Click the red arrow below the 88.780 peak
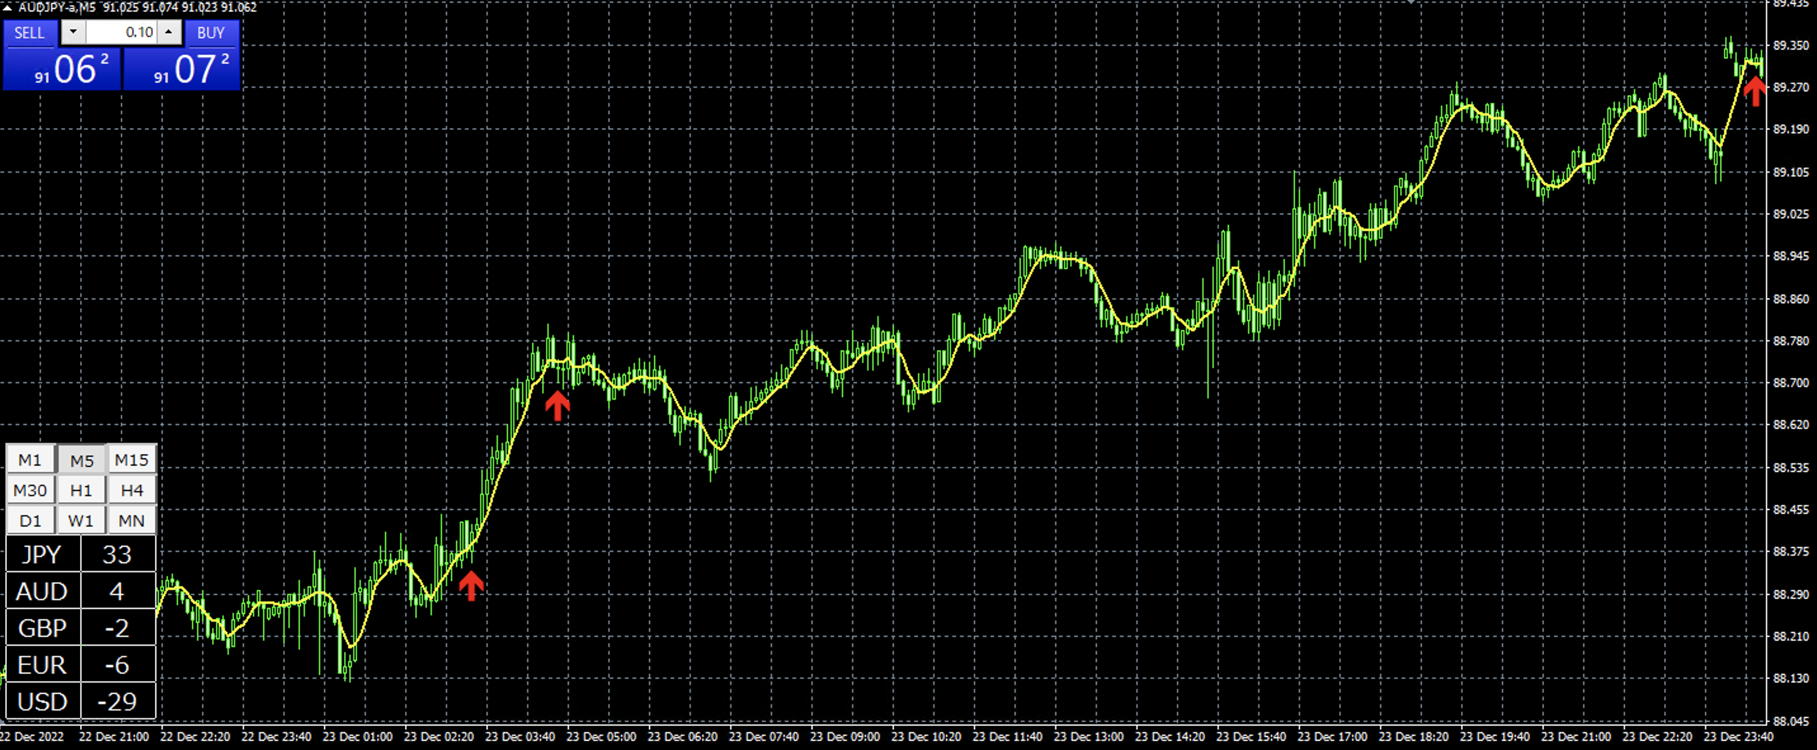 [x=557, y=406]
